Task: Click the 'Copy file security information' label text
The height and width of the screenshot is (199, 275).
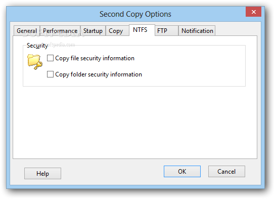Action: coord(95,58)
